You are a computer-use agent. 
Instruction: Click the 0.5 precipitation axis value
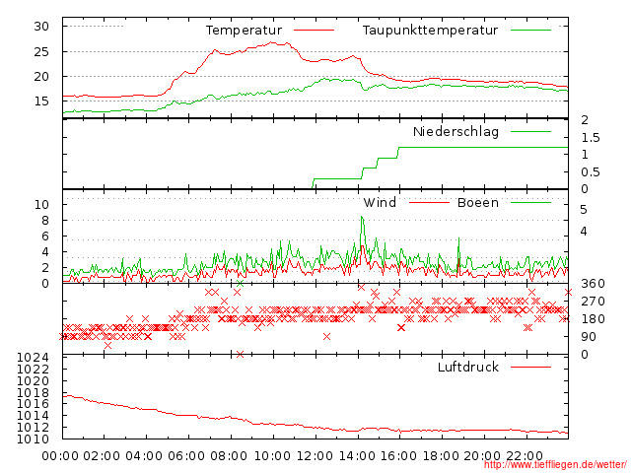[591, 172]
